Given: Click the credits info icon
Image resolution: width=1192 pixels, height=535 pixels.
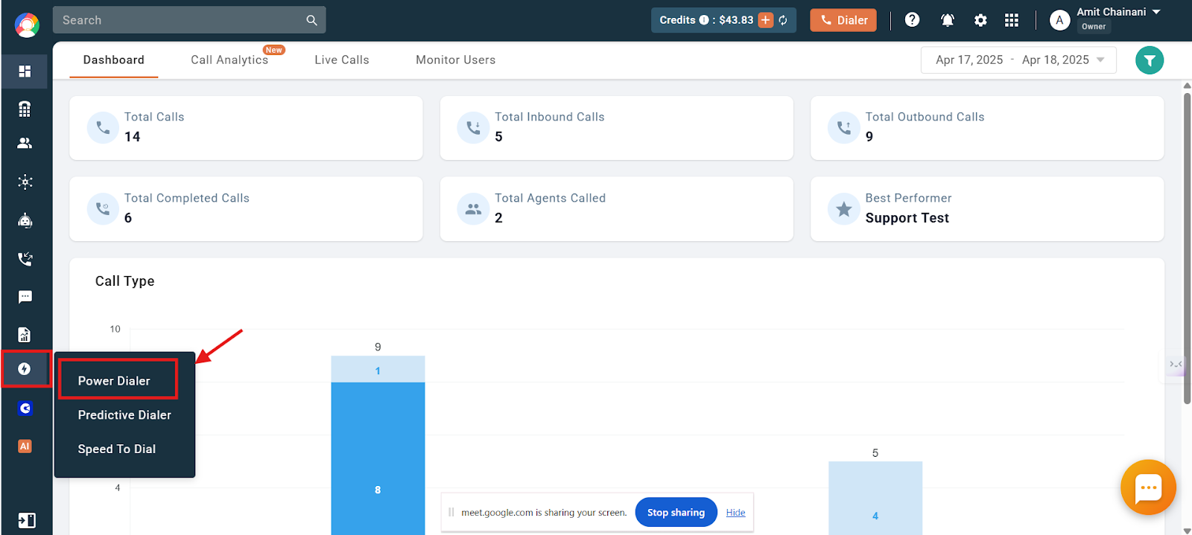Looking at the screenshot, I should tap(703, 20).
